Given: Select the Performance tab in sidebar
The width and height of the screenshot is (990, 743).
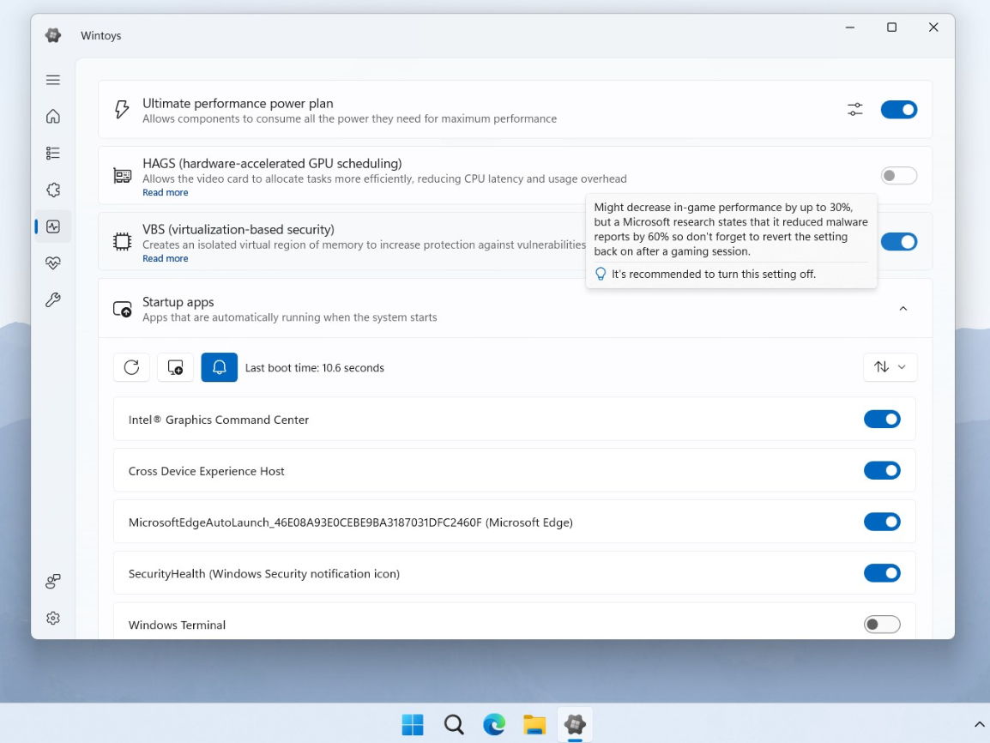Looking at the screenshot, I should (x=53, y=227).
